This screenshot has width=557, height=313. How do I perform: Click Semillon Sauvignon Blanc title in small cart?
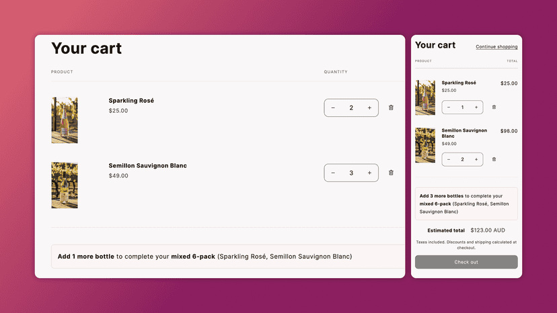(464, 133)
